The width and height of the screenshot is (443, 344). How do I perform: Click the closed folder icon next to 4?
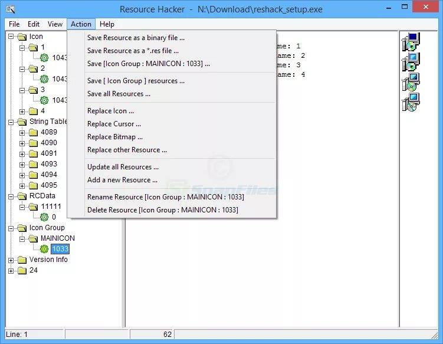[x=33, y=111]
